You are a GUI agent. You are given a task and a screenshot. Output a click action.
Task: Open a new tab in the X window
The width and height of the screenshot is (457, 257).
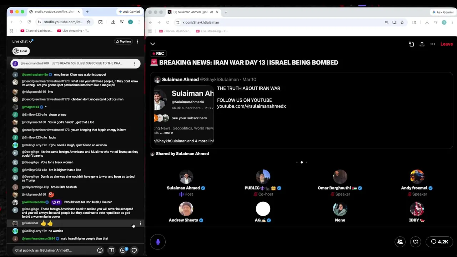point(226,12)
